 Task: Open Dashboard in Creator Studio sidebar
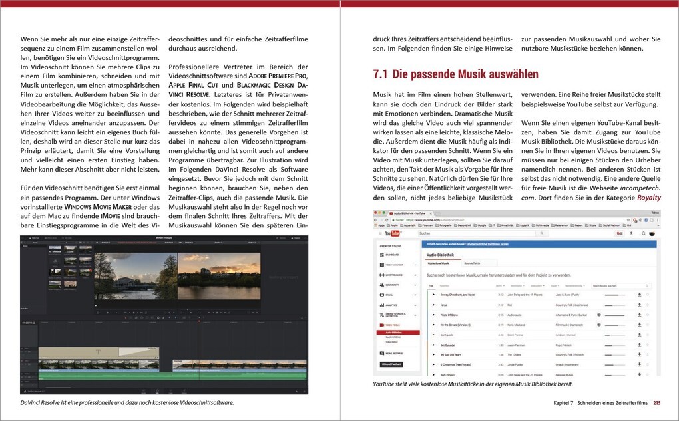click(389, 255)
